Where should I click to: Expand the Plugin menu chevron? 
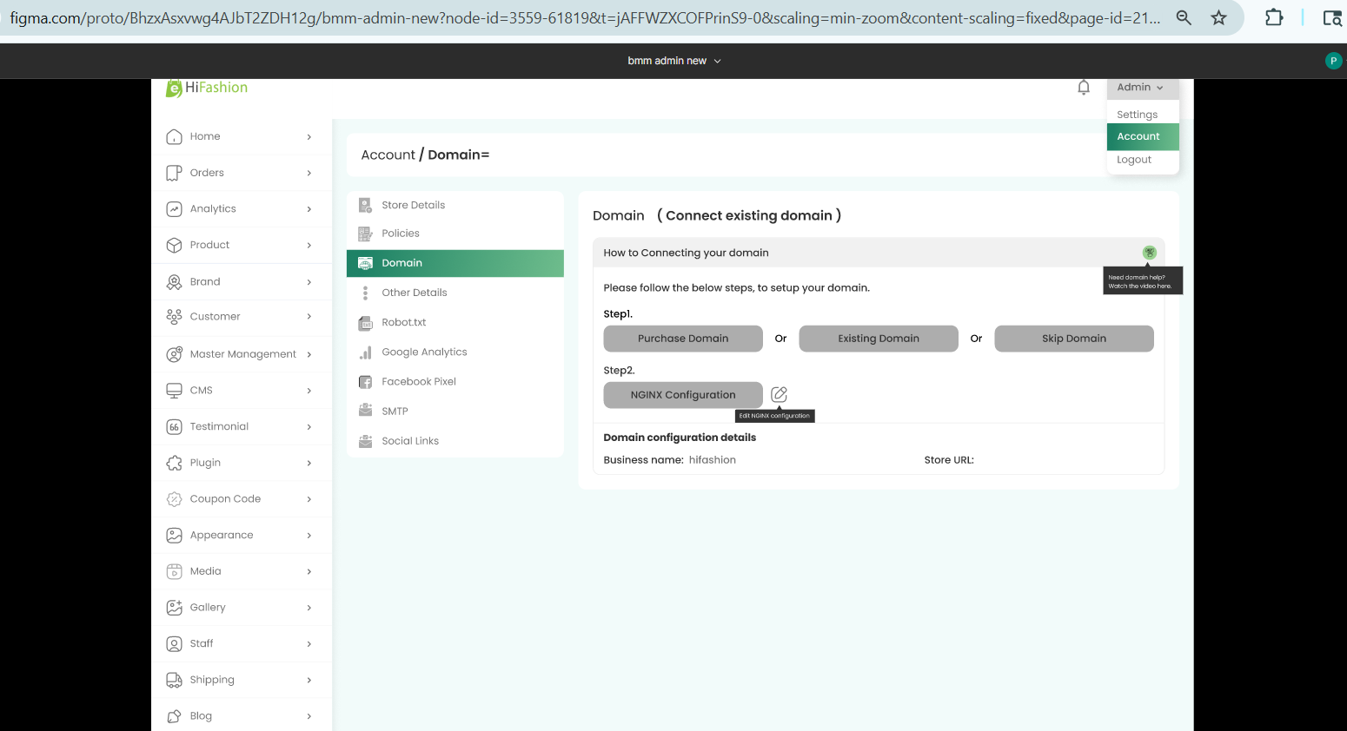pyautogui.click(x=309, y=463)
